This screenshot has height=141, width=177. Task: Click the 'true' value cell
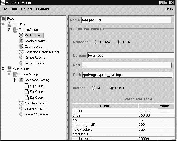156,130
